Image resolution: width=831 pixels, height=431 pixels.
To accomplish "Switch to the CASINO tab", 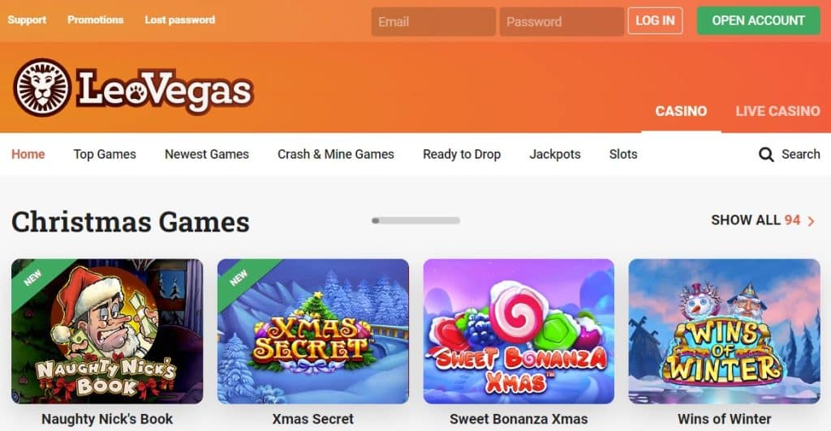I will (681, 111).
